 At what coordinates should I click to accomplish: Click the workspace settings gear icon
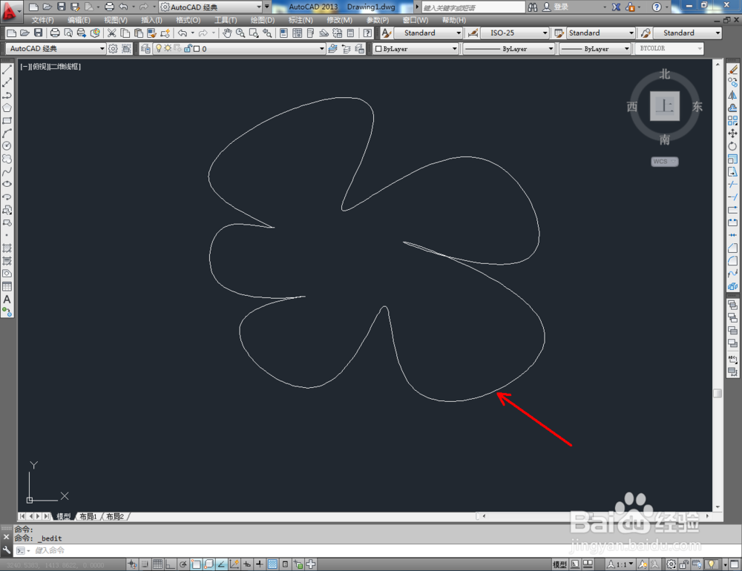tap(113, 49)
